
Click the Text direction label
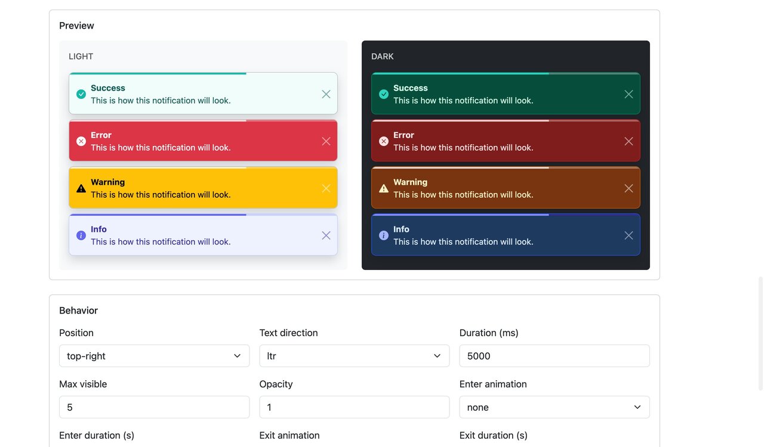[x=289, y=333]
